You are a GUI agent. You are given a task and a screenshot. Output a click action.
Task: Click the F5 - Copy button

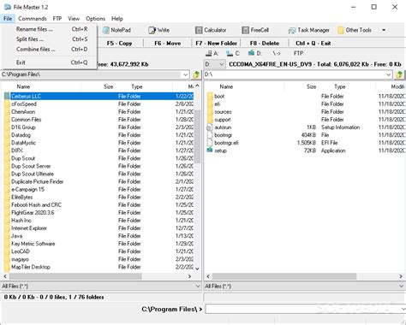click(119, 44)
